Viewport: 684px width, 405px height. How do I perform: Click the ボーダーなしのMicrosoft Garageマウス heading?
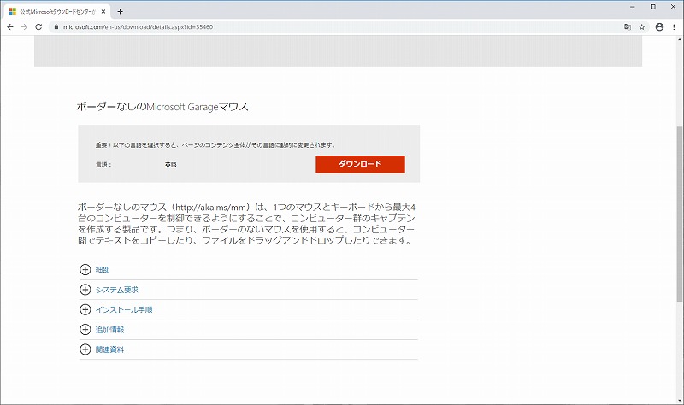click(x=162, y=107)
